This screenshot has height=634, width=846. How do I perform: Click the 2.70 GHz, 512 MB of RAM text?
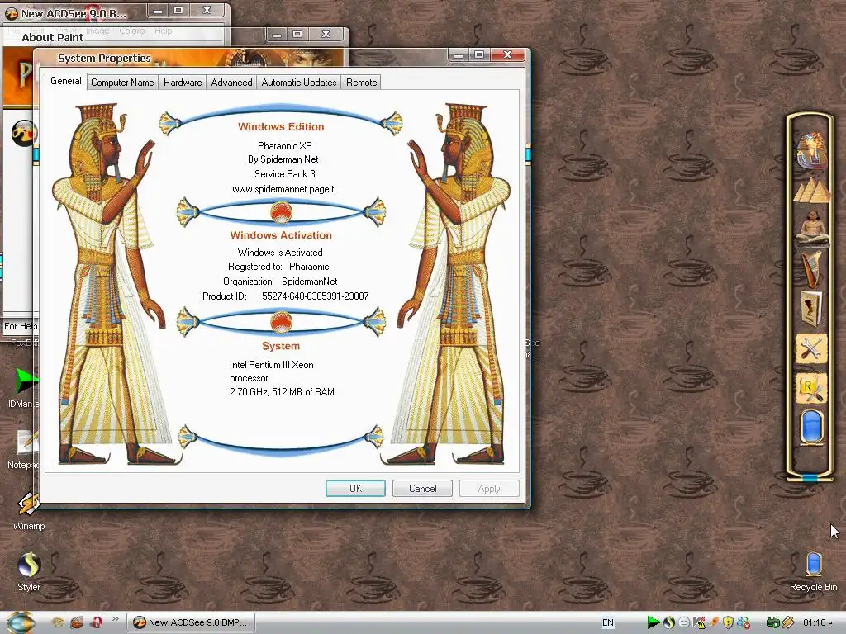point(283,392)
